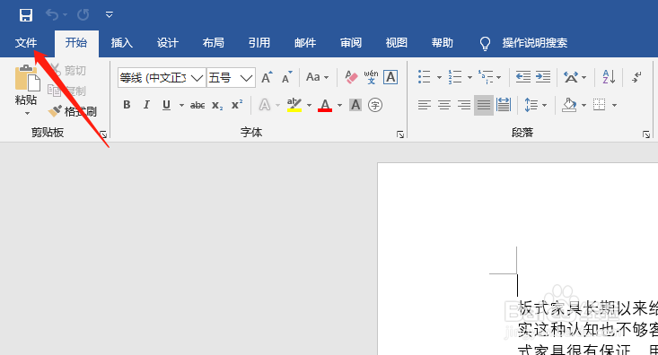Open the clipboard pane dialog launcher
The image size is (658, 355).
(103, 134)
